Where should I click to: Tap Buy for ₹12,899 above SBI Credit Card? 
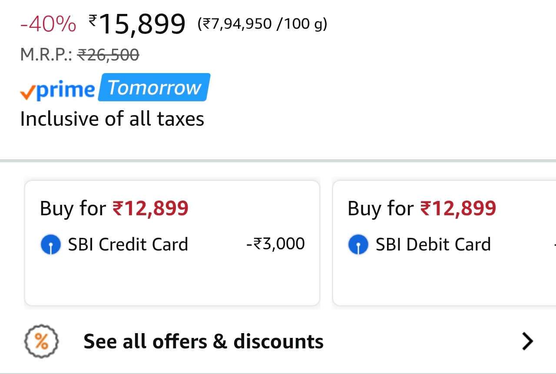(114, 208)
